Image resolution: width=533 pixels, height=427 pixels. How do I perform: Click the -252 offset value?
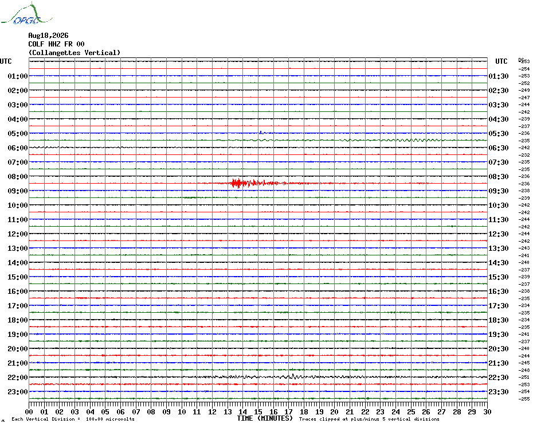coord(524,83)
